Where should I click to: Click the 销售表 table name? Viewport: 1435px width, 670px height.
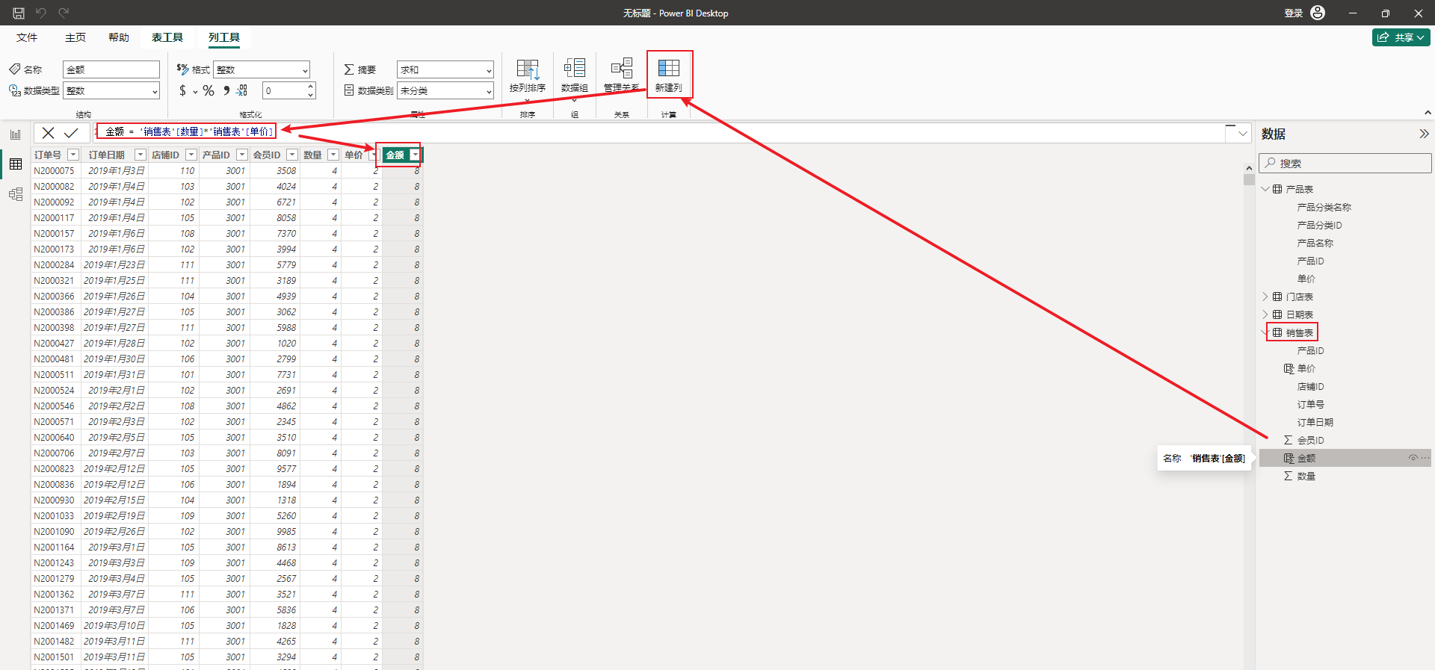coord(1299,332)
